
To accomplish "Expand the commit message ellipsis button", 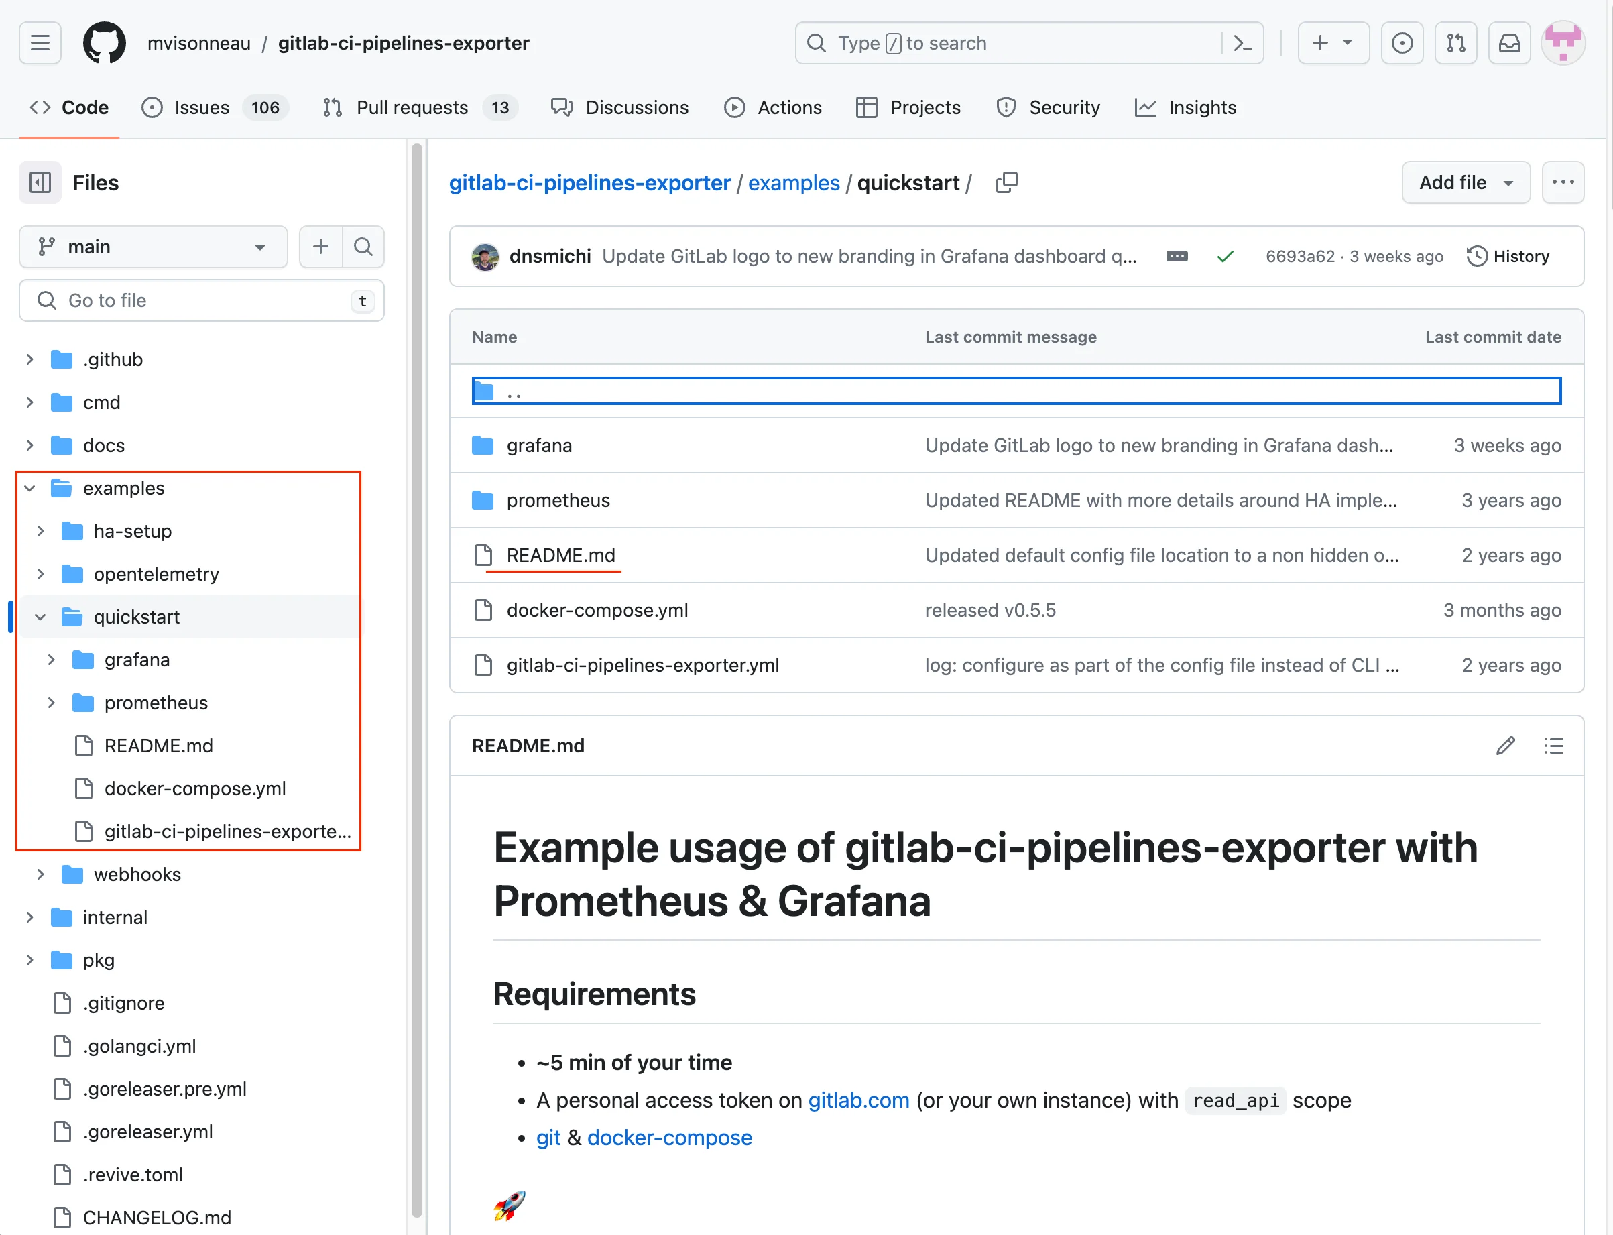I will (x=1177, y=257).
